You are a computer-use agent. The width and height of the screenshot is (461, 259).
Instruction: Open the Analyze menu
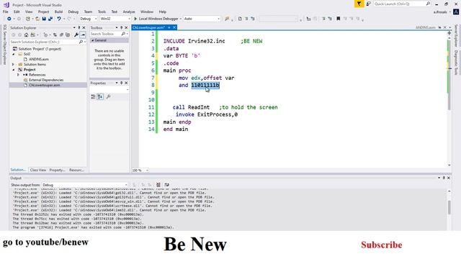[x=129, y=12]
